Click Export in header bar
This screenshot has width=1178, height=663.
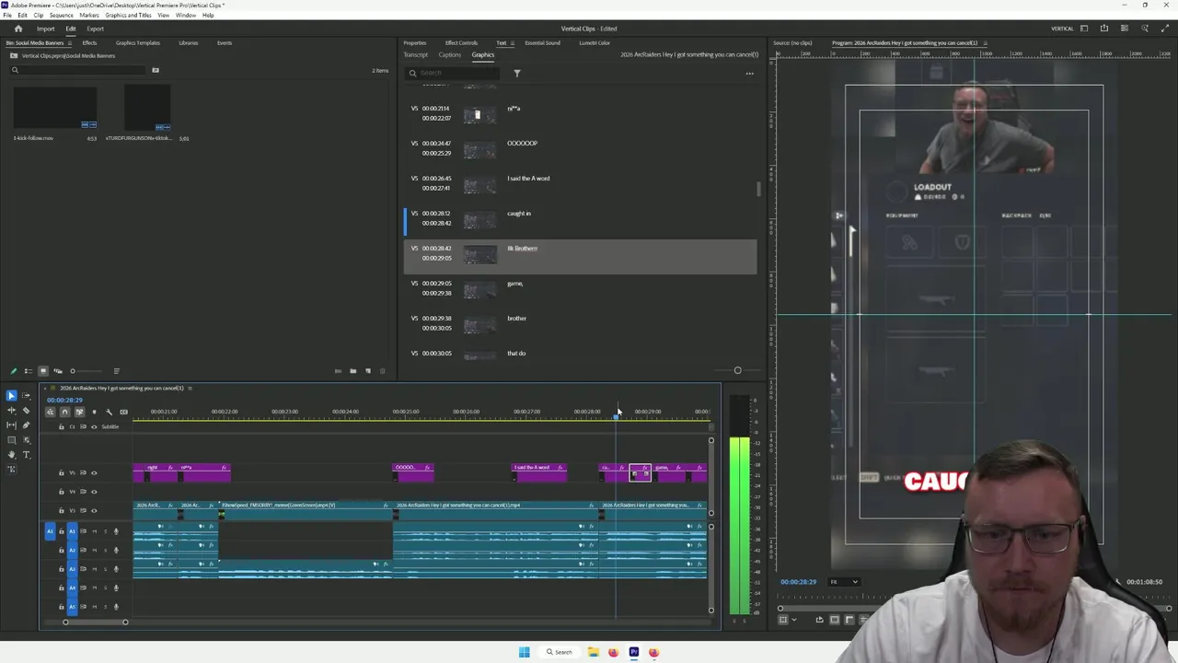coord(96,29)
